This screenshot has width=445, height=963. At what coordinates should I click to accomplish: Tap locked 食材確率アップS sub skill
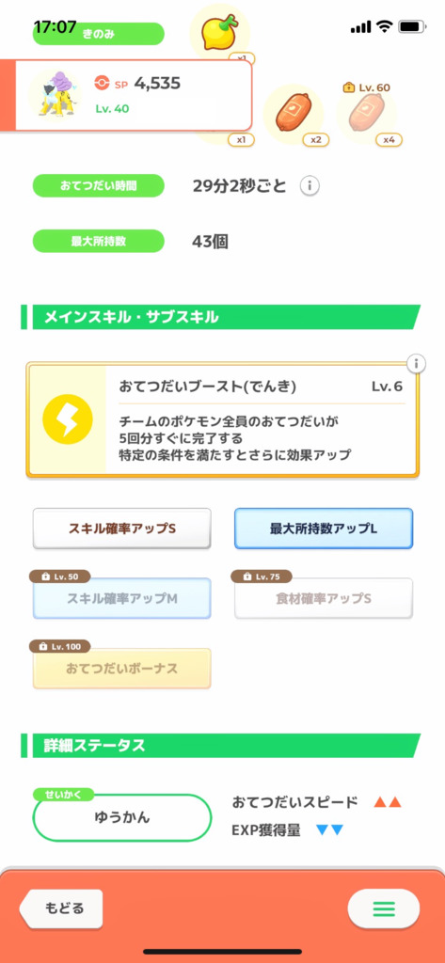[x=324, y=598]
